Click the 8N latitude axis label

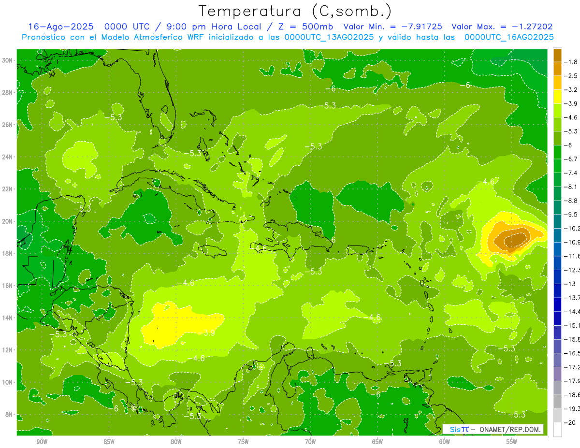pos(10,414)
